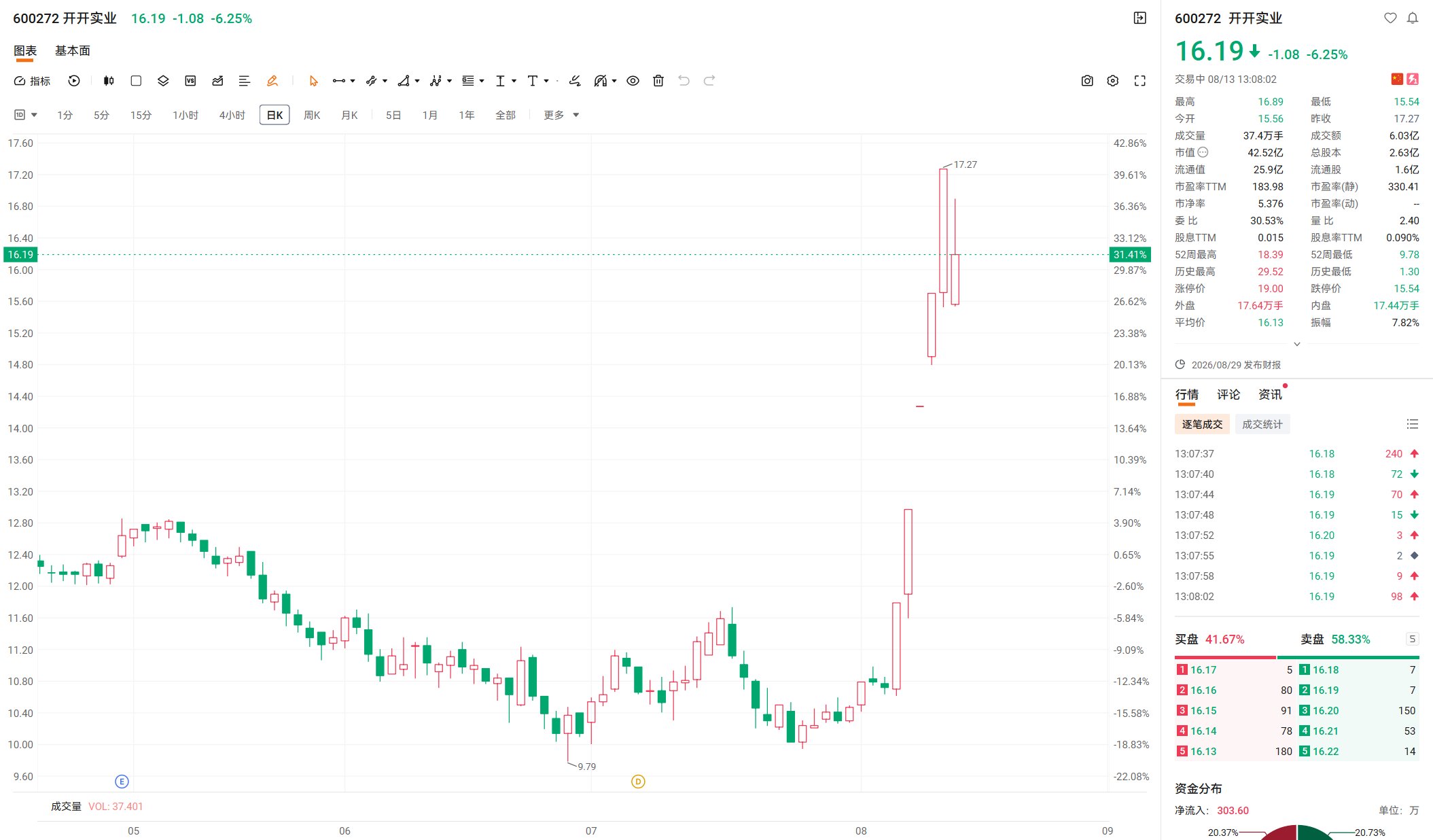
Task: Toggle the orange drawing pen tool
Action: coord(272,81)
